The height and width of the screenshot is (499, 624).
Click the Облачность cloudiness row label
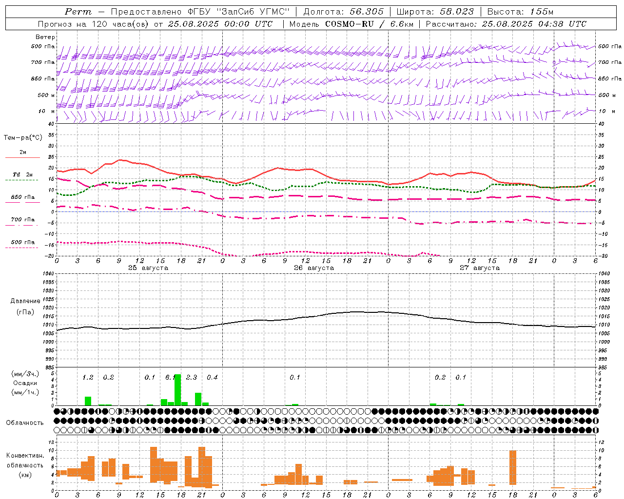(x=25, y=422)
